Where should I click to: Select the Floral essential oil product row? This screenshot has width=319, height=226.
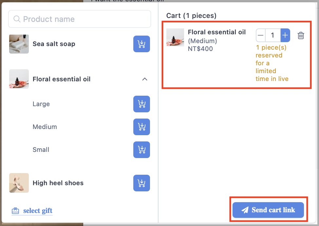coord(80,79)
